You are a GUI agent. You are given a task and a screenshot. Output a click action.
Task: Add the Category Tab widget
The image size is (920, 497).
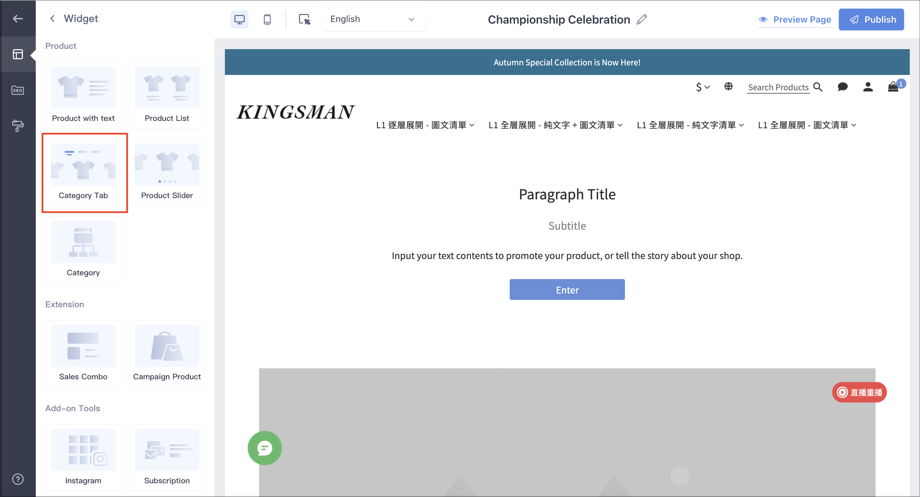pyautogui.click(x=83, y=173)
